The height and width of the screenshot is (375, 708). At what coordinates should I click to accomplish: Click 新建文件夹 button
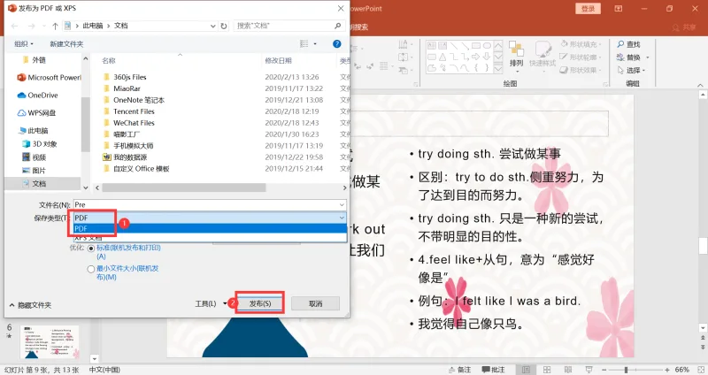tap(66, 43)
